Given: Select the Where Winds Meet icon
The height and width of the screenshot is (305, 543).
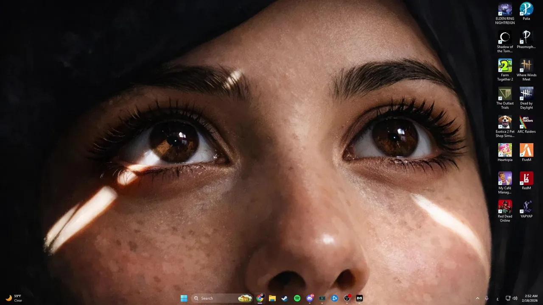Looking at the screenshot, I should tap(526, 70).
